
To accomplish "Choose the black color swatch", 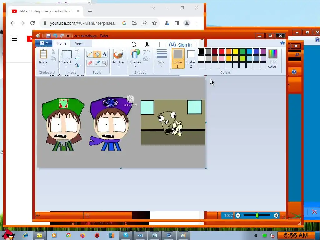I will pos(201,52).
